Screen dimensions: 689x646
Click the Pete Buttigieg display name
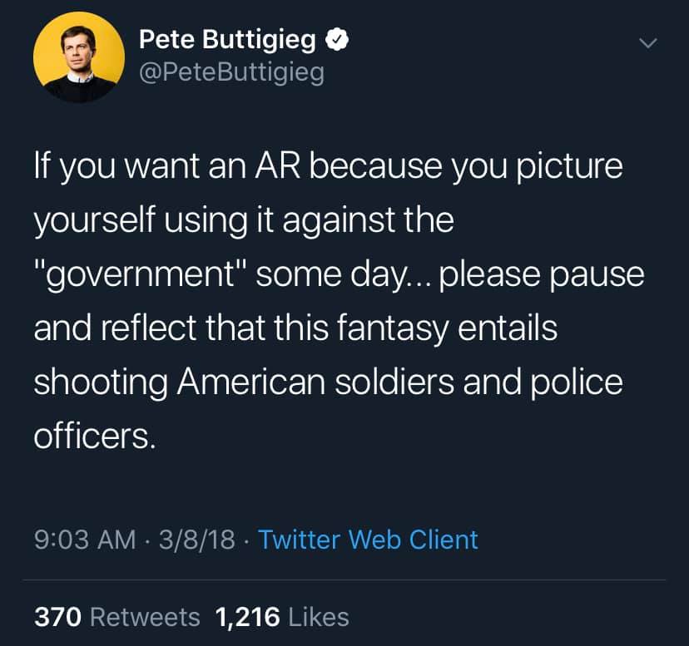pos(227,40)
